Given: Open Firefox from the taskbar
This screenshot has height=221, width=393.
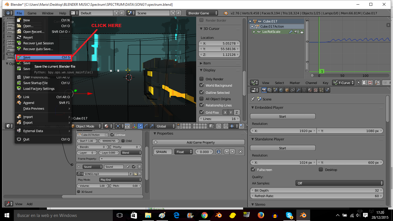Looking at the screenshot, I should coord(261,215).
